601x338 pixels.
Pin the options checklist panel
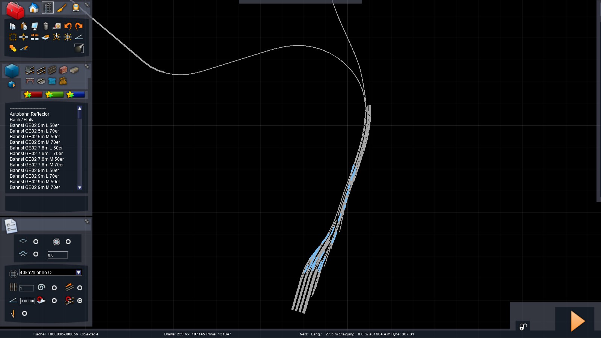tap(87, 222)
